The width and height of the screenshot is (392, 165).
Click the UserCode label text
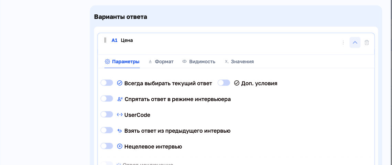137,115
